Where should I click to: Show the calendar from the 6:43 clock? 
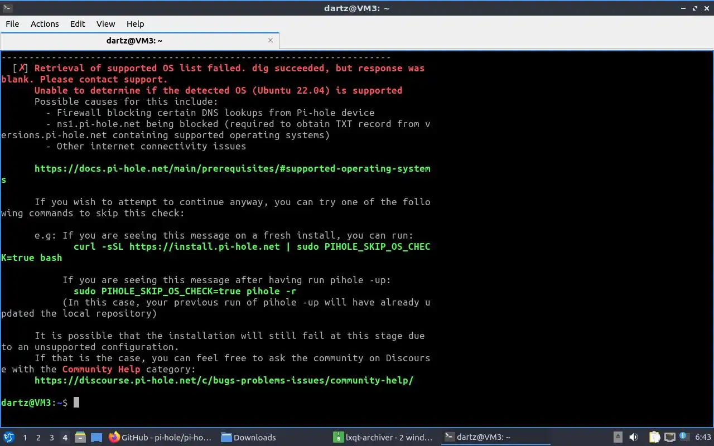pyautogui.click(x=703, y=438)
